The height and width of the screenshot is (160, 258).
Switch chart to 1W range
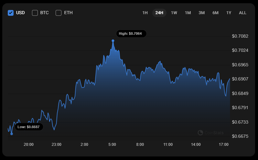coord(174,13)
